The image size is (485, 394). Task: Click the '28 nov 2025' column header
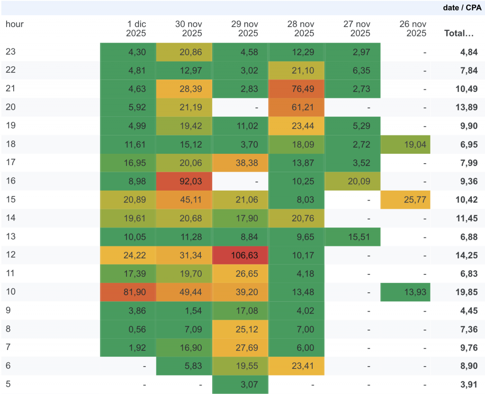300,28
